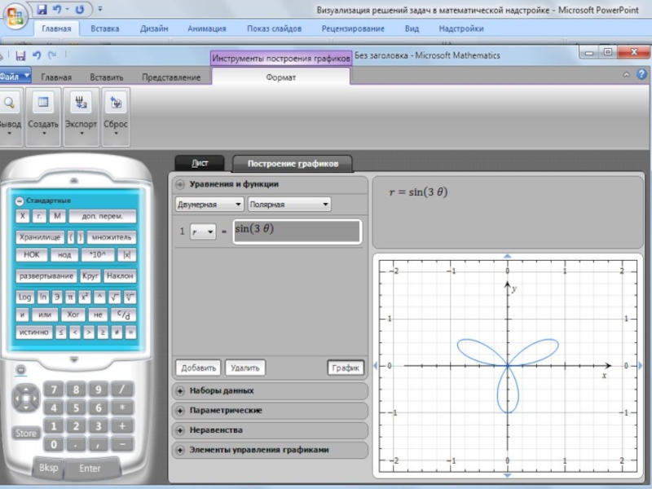Save the PowerPoint presentation via quick access icon

pos(42,9)
